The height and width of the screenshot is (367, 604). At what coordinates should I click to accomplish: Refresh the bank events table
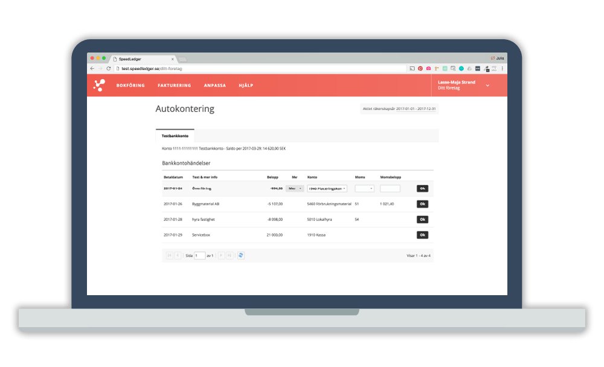[x=241, y=255]
